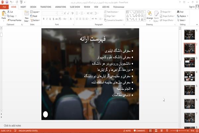199x133 pixels.
Task: Increase font size with the large A
Action: [x=65, y=13]
